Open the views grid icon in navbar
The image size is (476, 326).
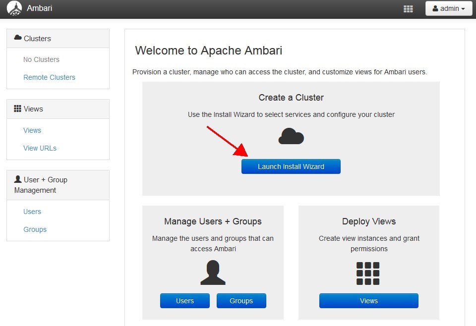(408, 9)
